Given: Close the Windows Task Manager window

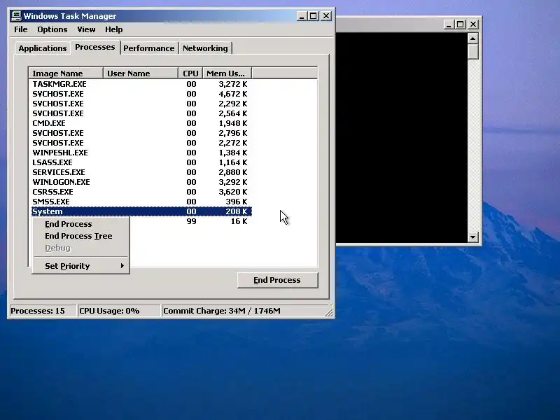Looking at the screenshot, I should (326, 16).
